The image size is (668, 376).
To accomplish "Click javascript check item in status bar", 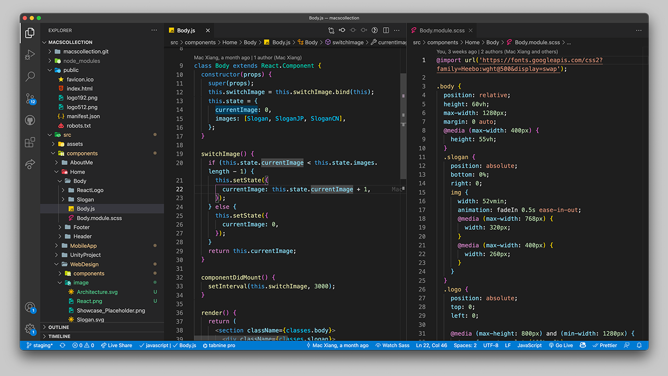I will pos(154,345).
